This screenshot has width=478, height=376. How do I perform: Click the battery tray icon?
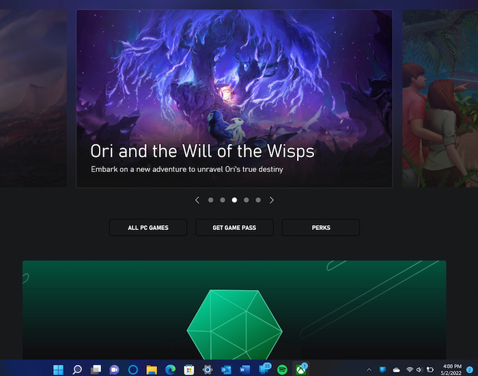(x=430, y=370)
